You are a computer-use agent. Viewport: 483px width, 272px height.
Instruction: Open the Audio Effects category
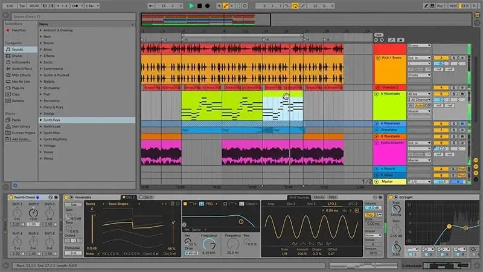coord(25,68)
